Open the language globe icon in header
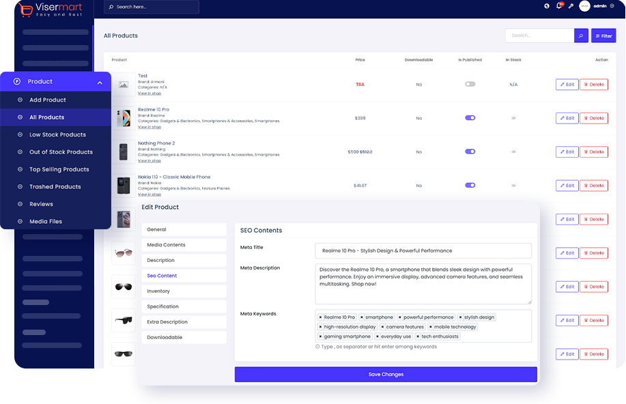This screenshot has height=404, width=626. pos(547,6)
